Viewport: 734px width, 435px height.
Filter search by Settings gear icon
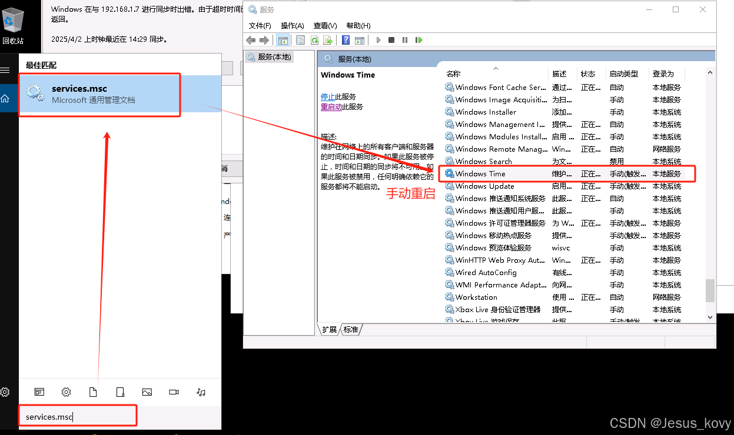(67, 392)
